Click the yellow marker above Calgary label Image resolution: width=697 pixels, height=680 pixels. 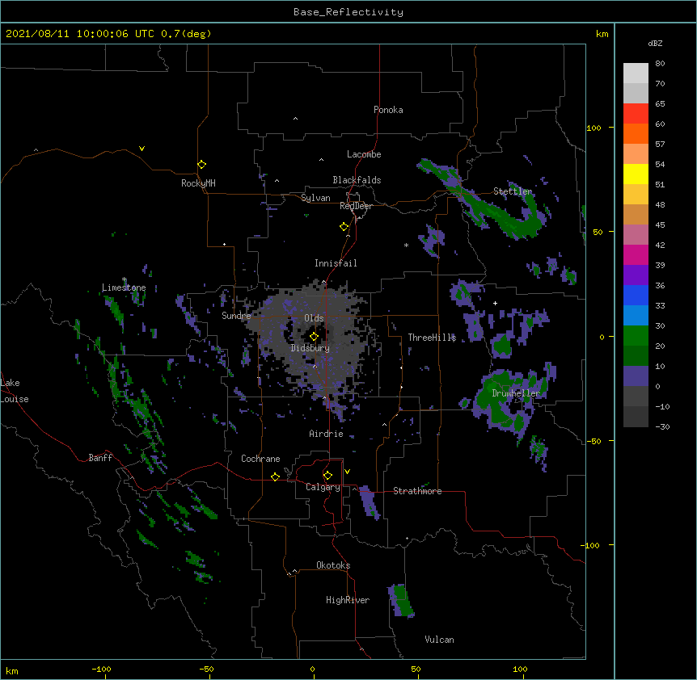[x=327, y=476]
